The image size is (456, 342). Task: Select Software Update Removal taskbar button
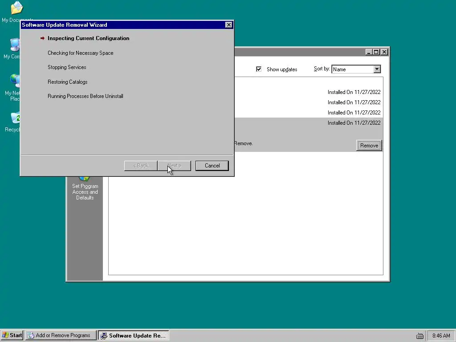pyautogui.click(x=134, y=335)
